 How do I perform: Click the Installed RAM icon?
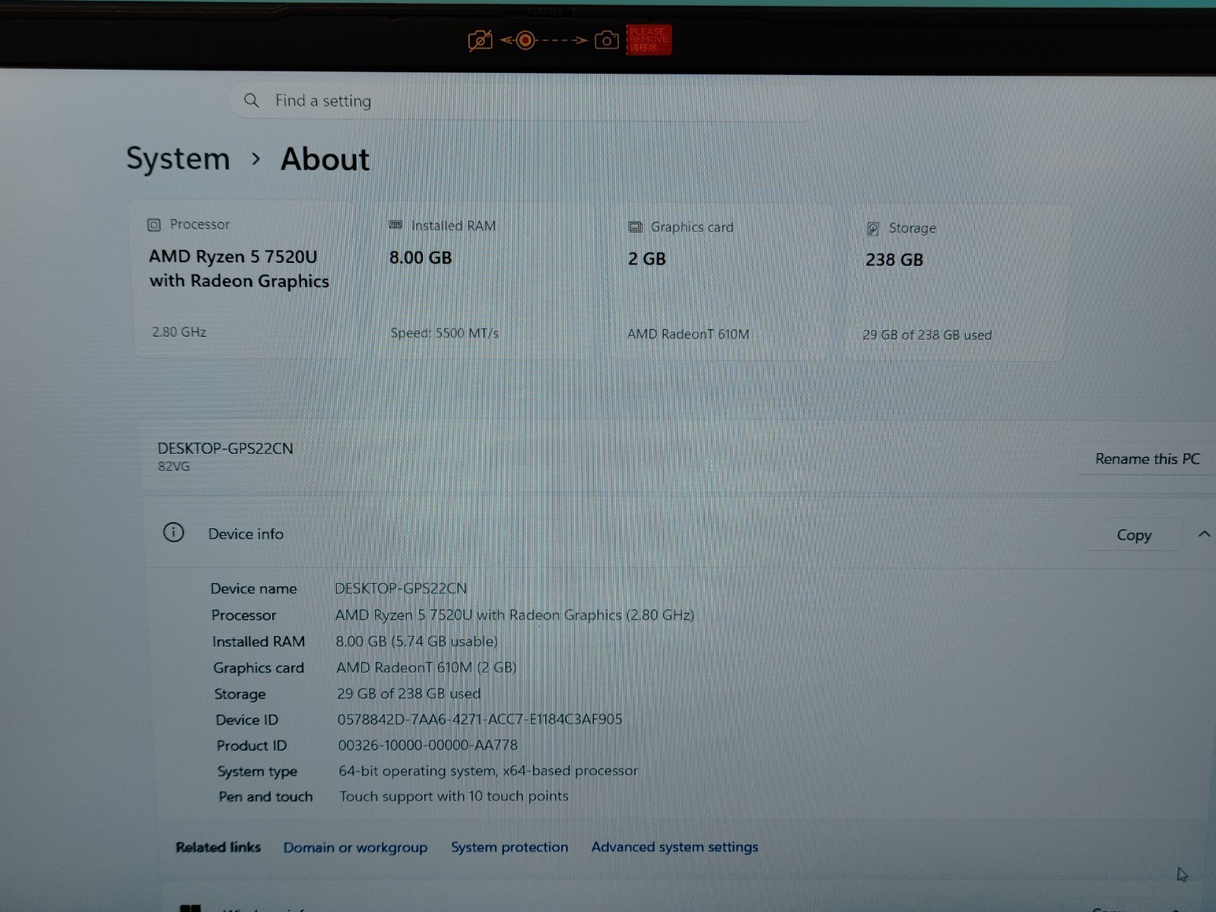(x=395, y=225)
